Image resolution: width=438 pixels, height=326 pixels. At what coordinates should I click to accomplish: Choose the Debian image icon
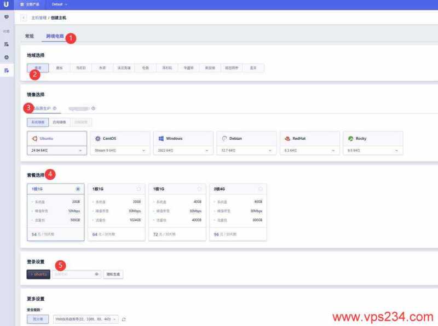coord(225,139)
